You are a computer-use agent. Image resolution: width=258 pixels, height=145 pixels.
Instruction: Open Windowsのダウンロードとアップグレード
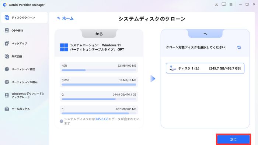(28, 95)
